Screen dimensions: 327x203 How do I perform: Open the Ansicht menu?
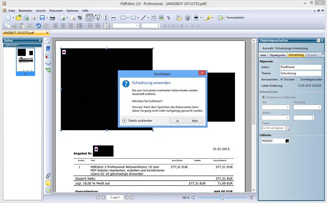41,10
